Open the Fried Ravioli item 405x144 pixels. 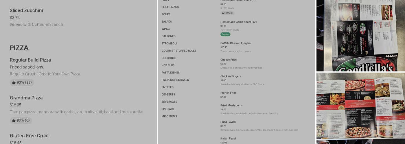(228, 122)
